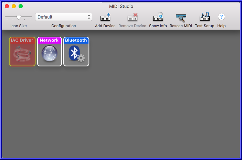Zoom the MIDI Studio window with the green button
This screenshot has width=242, height=160.
click(x=21, y=6)
